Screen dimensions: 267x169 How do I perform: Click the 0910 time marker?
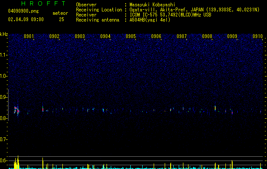pos(258,36)
